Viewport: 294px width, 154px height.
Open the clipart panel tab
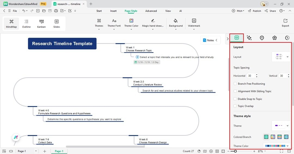pos(274,38)
